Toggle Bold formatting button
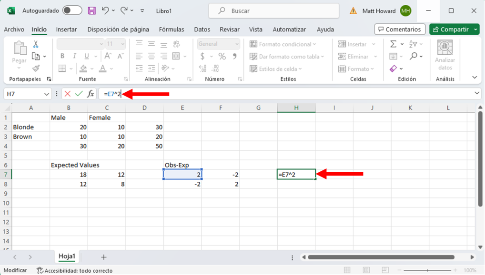 (x=62, y=56)
